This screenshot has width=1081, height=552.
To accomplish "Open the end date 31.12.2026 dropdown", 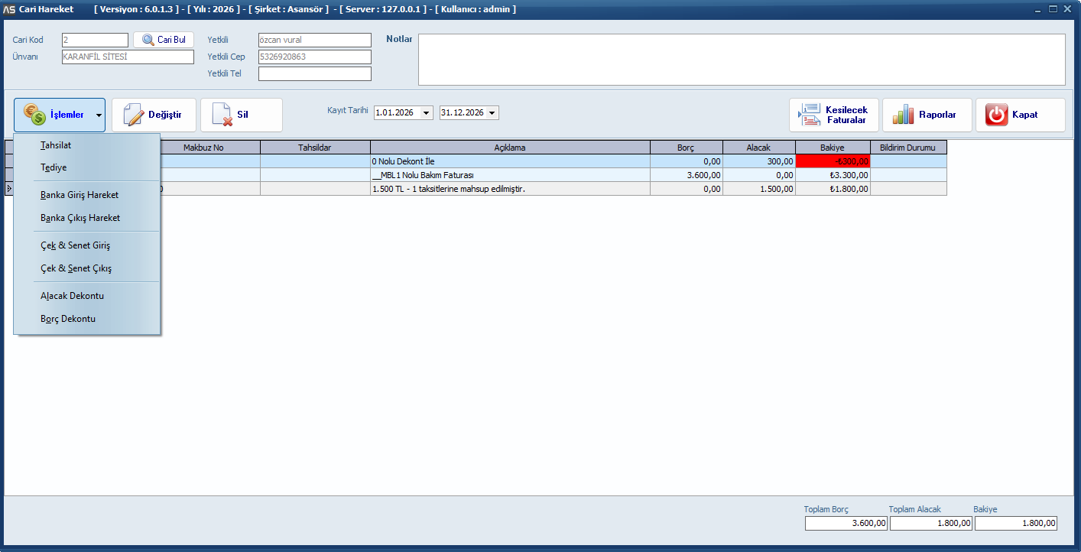I will tap(492, 113).
